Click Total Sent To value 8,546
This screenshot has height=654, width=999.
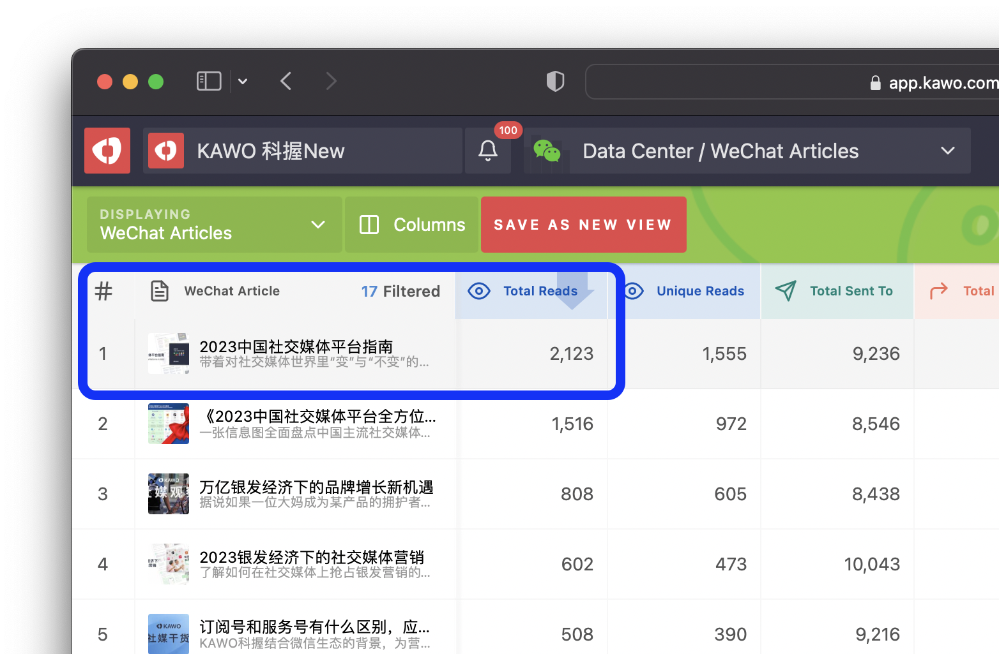pyautogui.click(x=876, y=424)
